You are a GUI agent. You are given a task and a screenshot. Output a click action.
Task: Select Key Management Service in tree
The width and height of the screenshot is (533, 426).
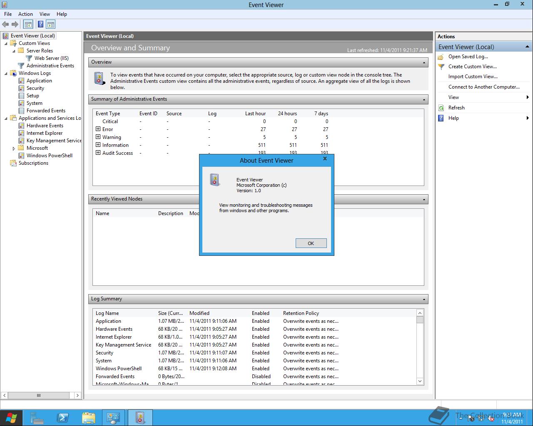(x=54, y=141)
